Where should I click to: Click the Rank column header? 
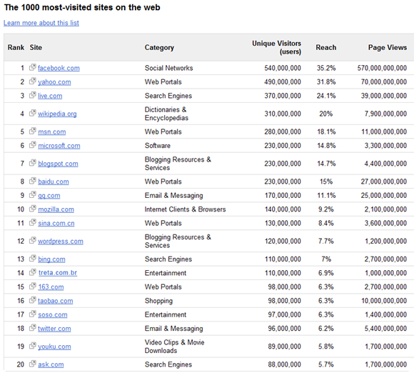(16, 48)
